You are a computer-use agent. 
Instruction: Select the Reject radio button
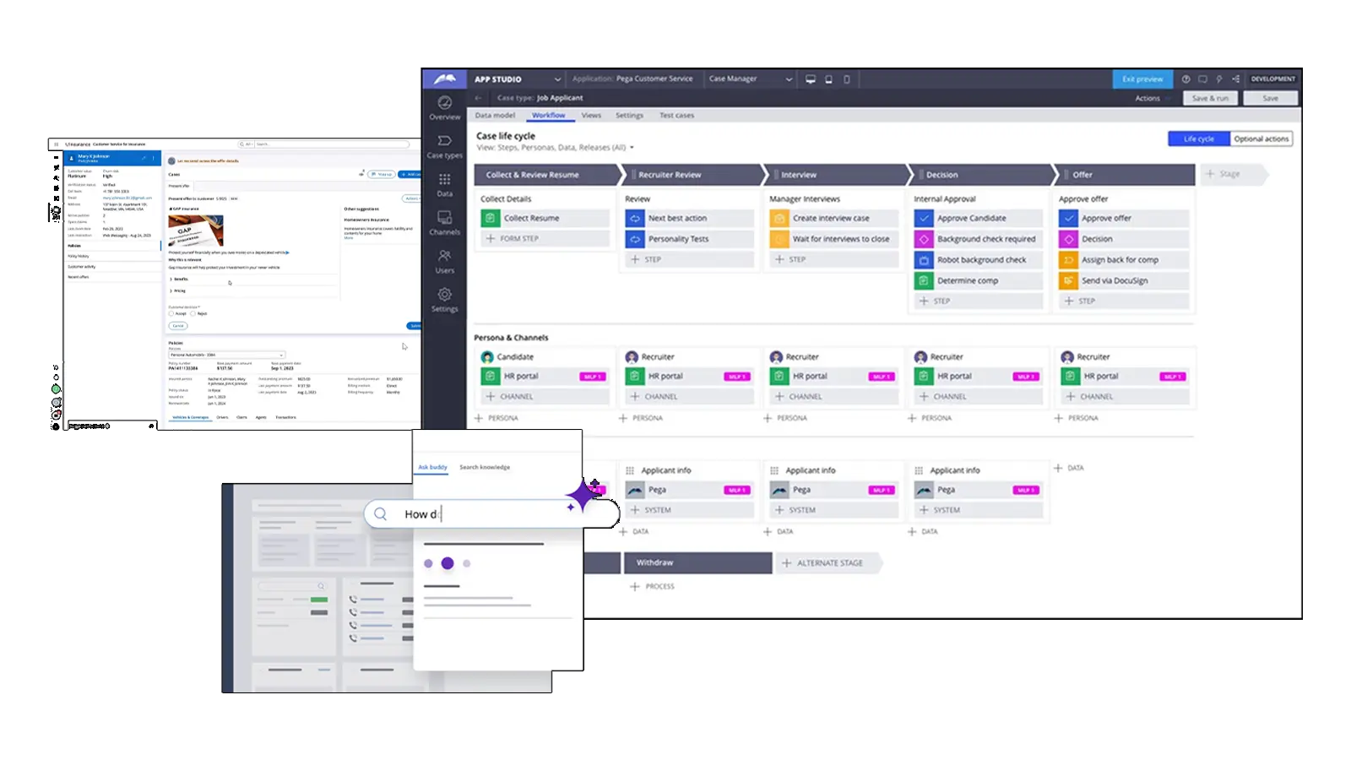tap(193, 313)
